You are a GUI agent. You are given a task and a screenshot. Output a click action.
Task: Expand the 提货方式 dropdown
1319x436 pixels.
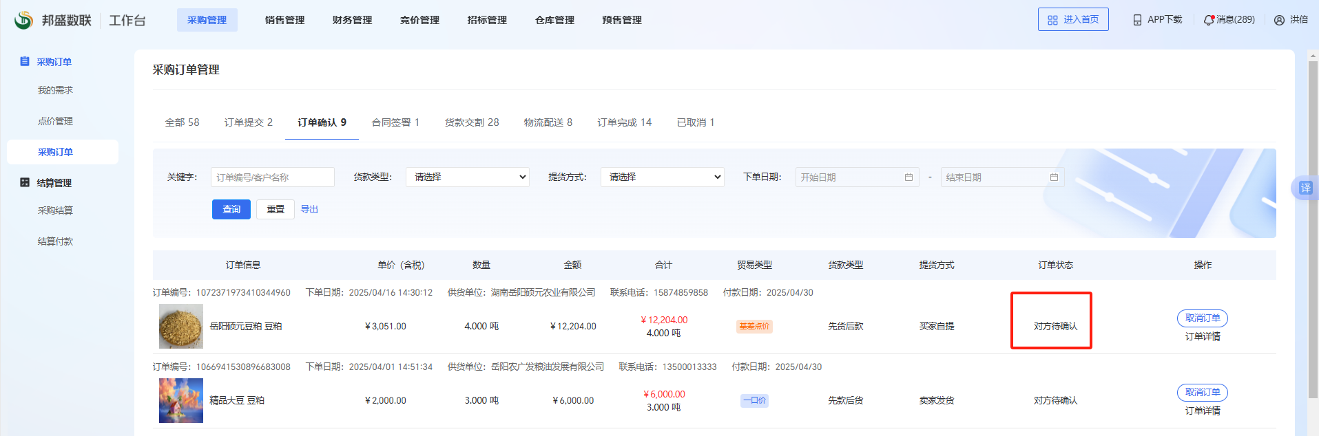[x=662, y=177]
